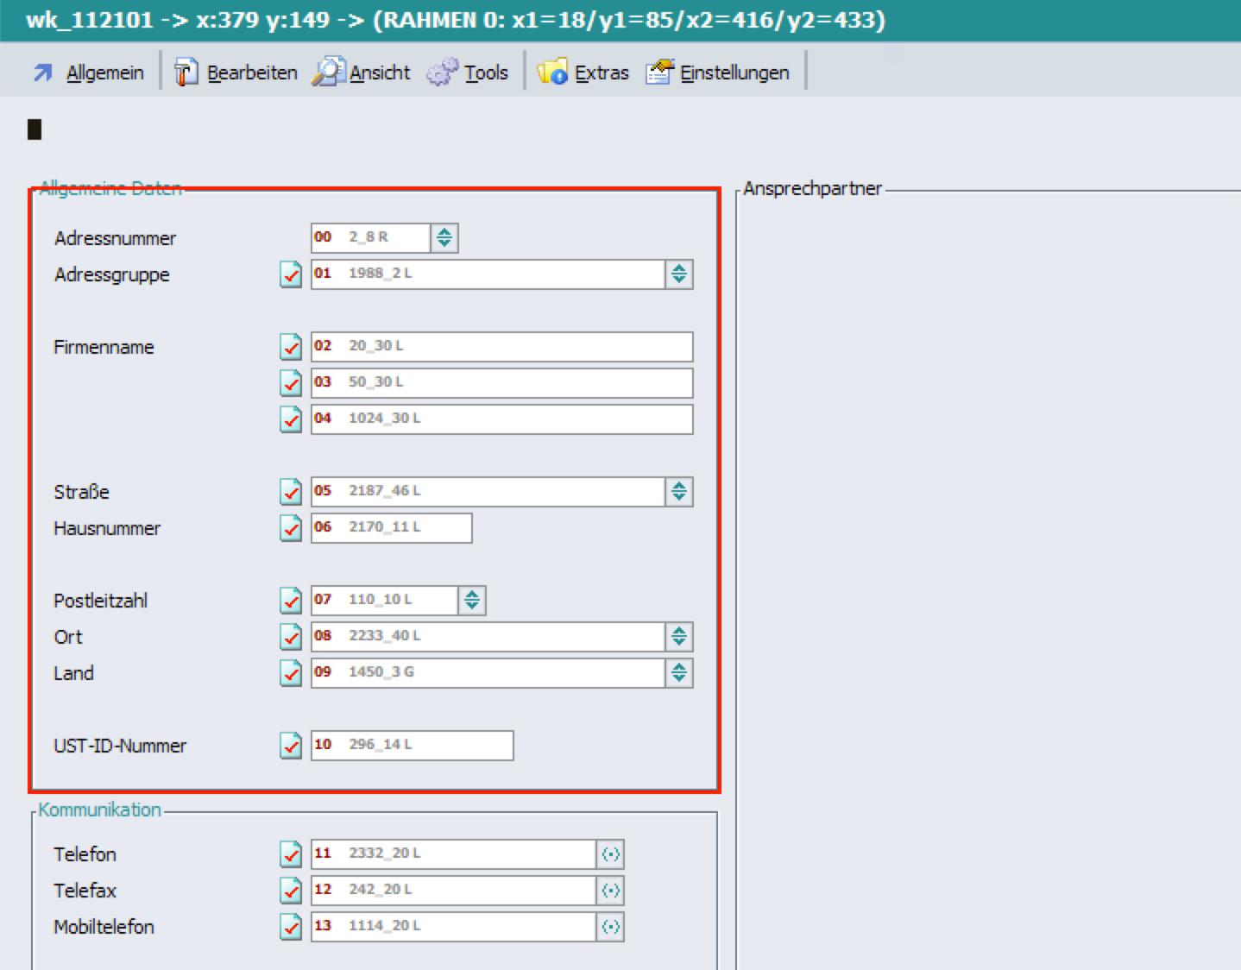
Task: Toggle the checkbox beside Hausnummer
Action: coord(291,528)
